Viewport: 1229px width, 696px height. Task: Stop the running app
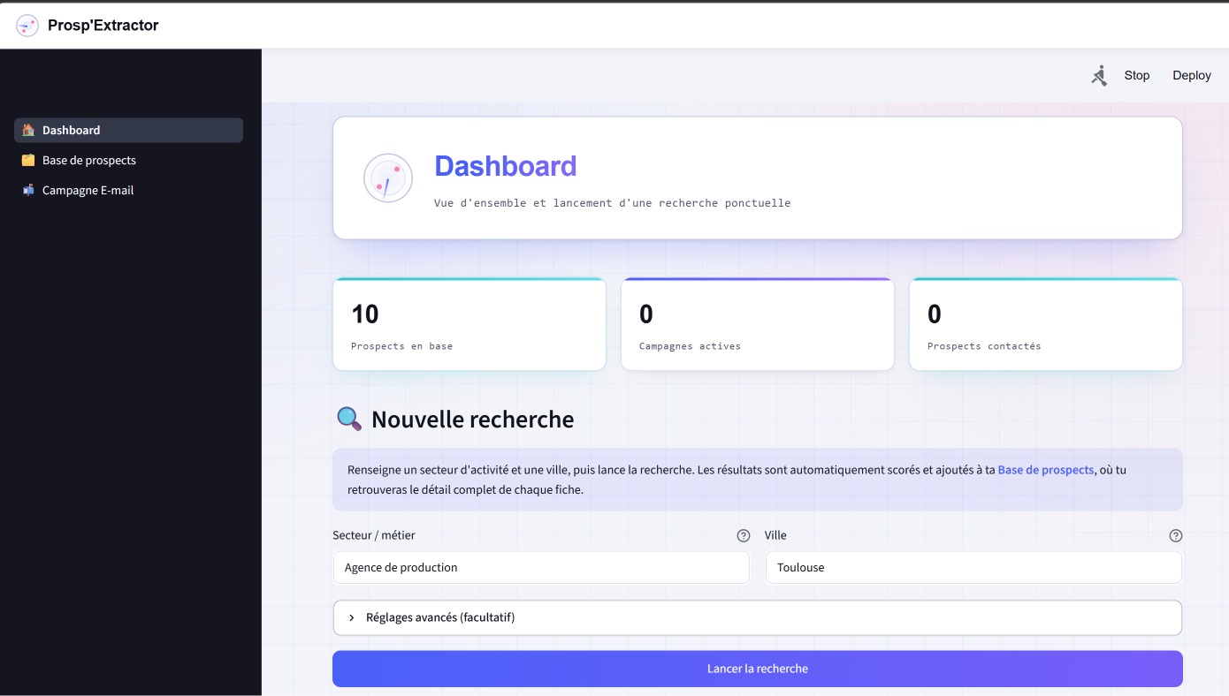coord(1137,76)
